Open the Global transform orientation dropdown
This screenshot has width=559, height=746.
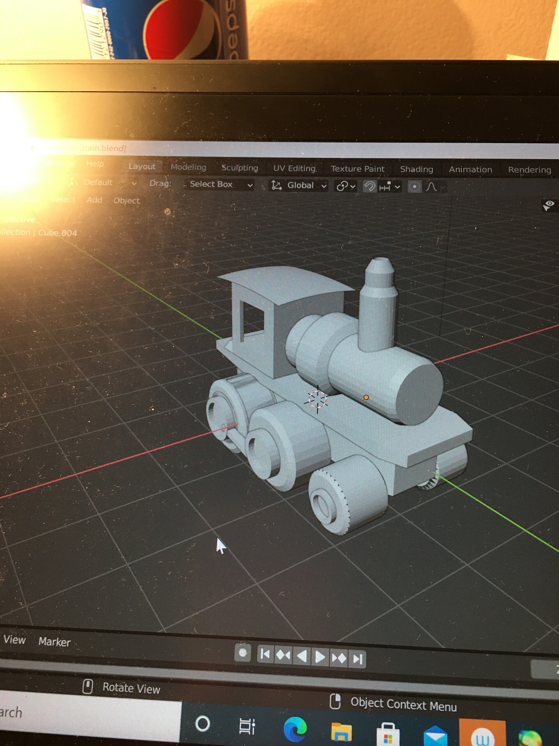301,186
